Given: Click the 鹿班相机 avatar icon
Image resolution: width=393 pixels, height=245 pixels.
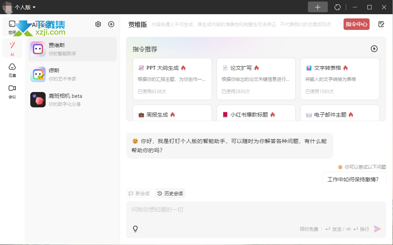Looking at the screenshot, I should click(38, 100).
